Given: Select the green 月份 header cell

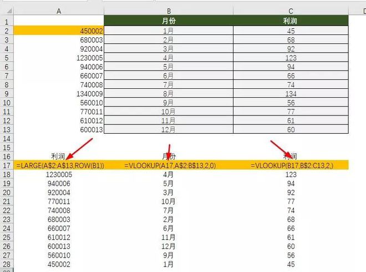Looking at the screenshot, I should (x=168, y=21).
